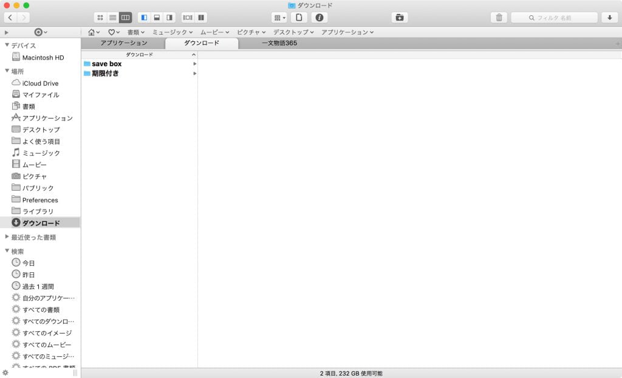This screenshot has height=378, width=622.
Task: Collapse the 検索 sidebar section
Action: tap(7, 251)
